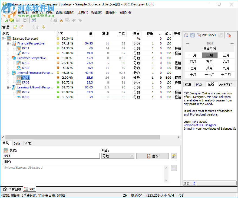
Task: Collapse the Customer Perspective tree branch
Action: [x=8, y=58]
